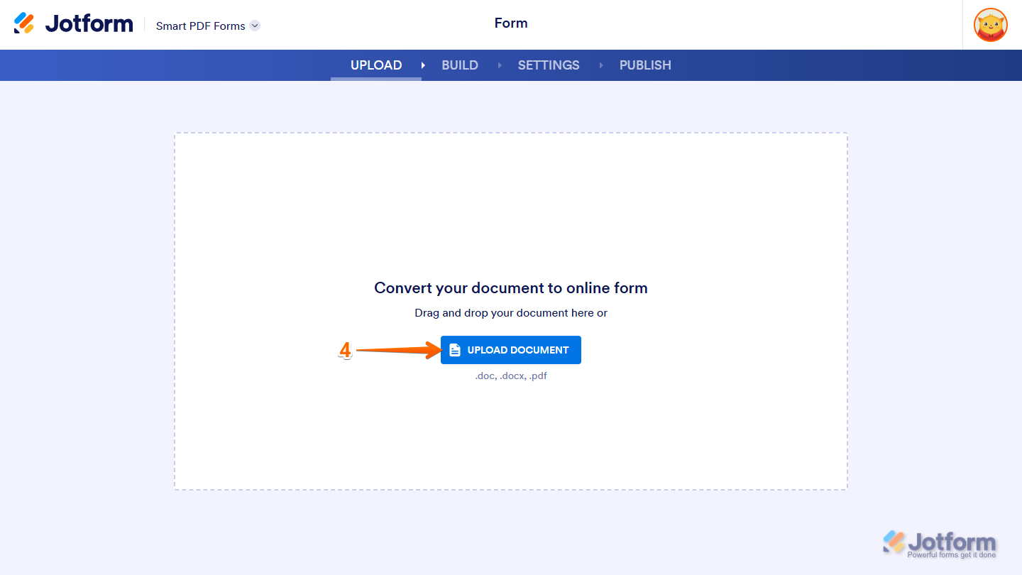Viewport: 1022px width, 575px height.
Task: Open the Smart PDF Forms dropdown
Action: tap(208, 26)
